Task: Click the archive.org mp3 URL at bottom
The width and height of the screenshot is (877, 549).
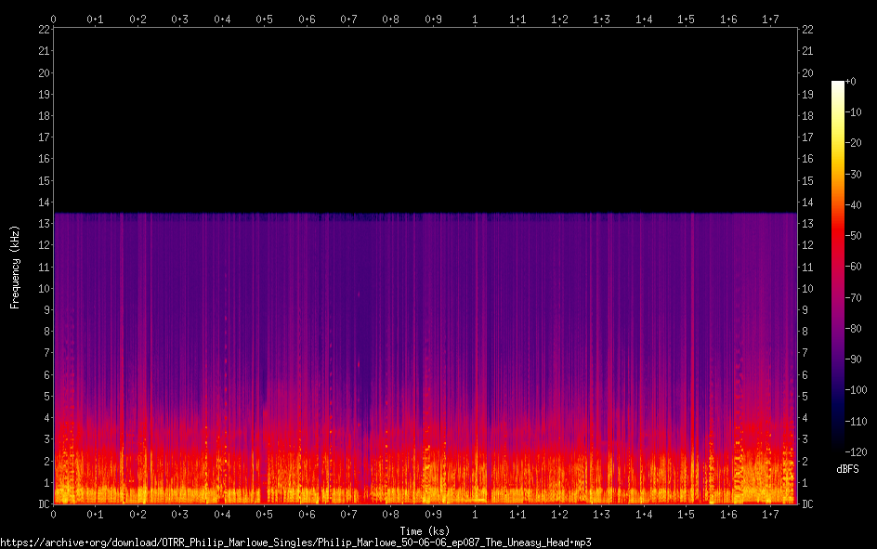Action: (x=295, y=542)
